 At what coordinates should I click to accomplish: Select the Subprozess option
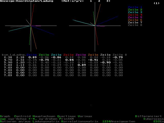[153, 119]
